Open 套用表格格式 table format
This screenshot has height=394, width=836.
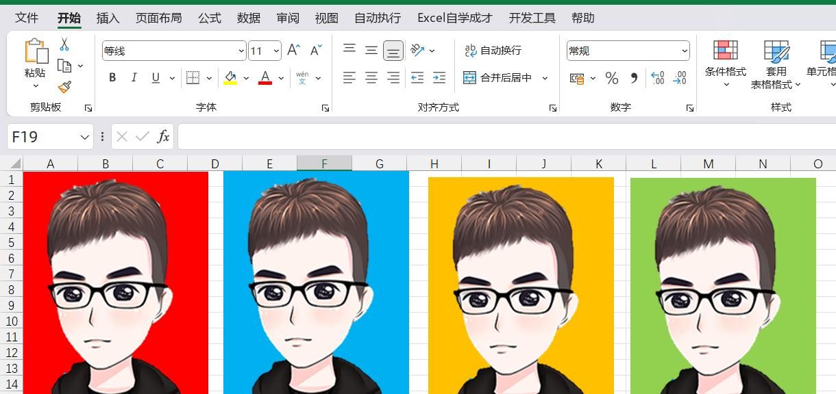click(776, 65)
